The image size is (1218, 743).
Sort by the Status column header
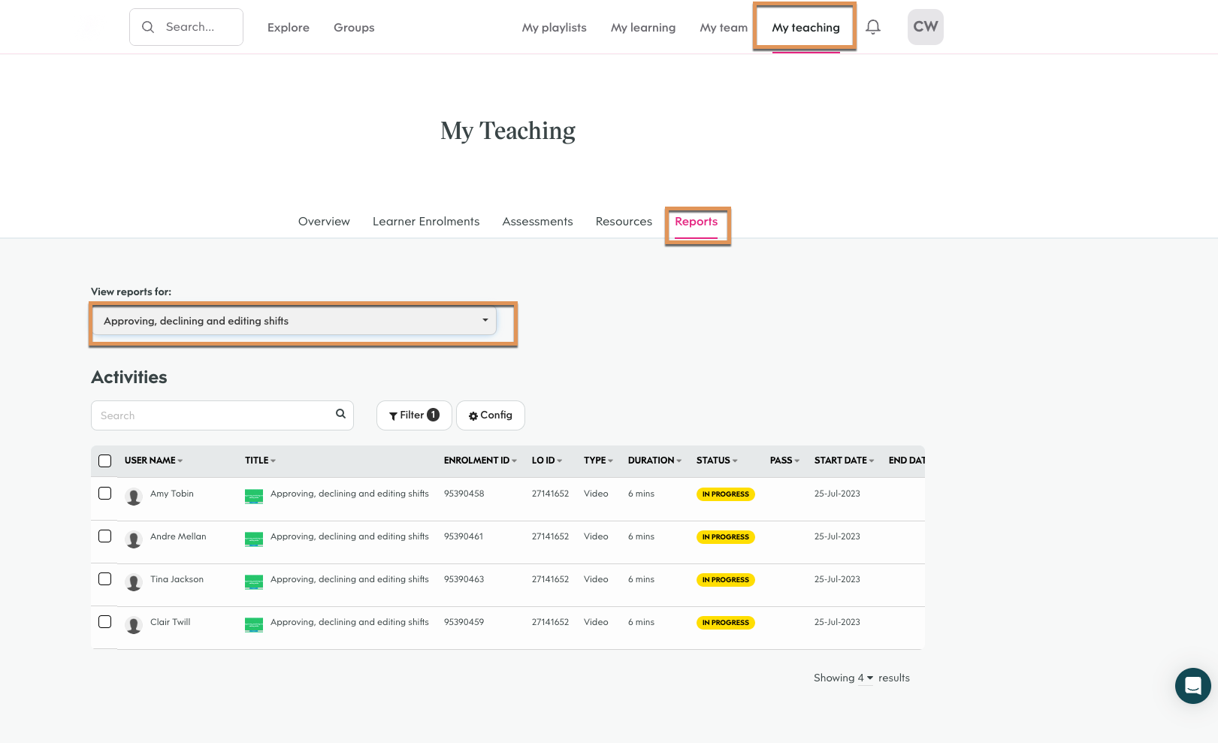716,461
